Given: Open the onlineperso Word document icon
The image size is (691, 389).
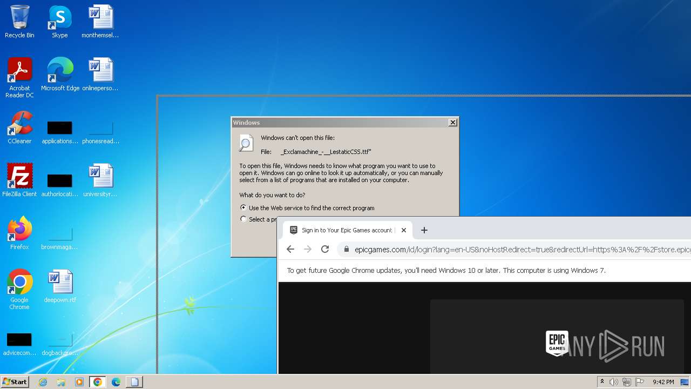Looking at the screenshot, I should pos(100,75).
